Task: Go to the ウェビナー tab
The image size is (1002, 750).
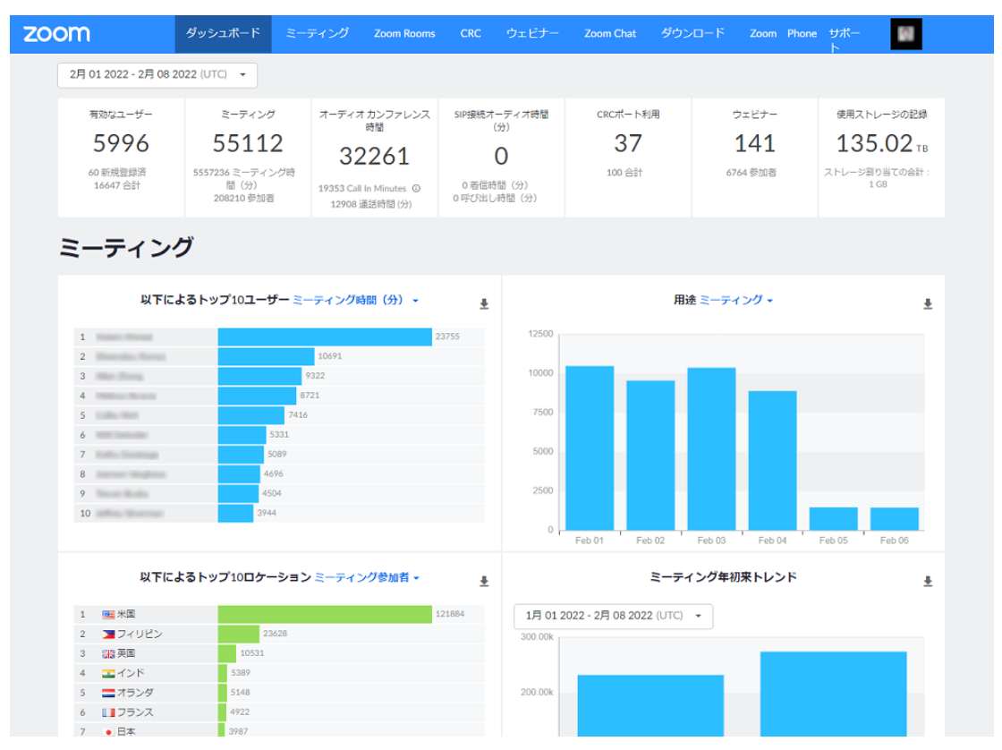Action: click(x=532, y=33)
